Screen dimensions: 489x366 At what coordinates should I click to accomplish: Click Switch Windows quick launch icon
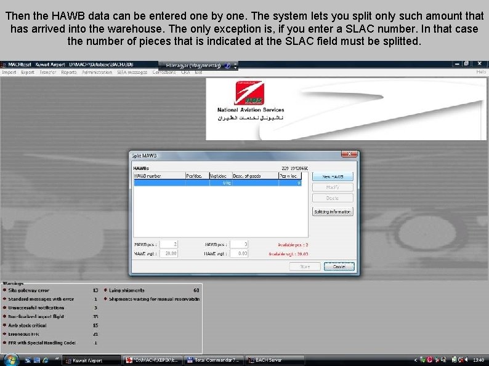(x=37, y=360)
